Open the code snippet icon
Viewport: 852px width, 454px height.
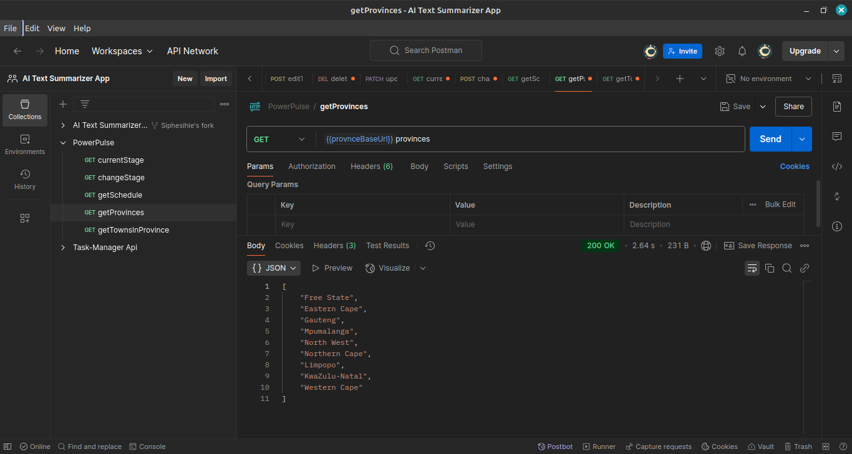click(x=837, y=167)
